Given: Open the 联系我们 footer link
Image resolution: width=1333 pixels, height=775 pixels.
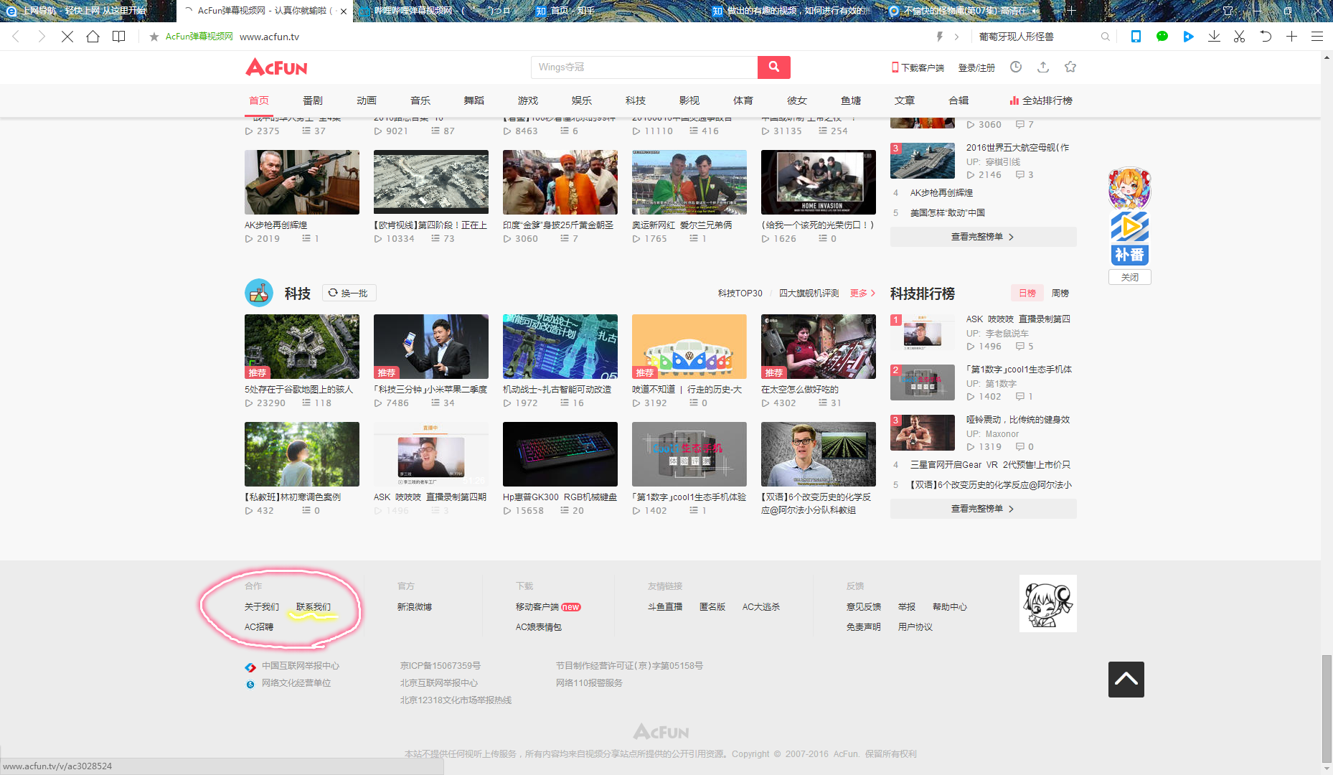Looking at the screenshot, I should click(x=314, y=607).
